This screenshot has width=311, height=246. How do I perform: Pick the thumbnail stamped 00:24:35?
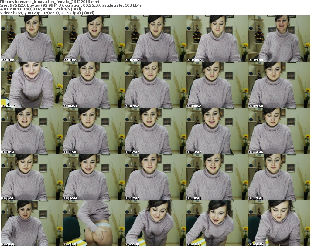click(x=279, y=223)
